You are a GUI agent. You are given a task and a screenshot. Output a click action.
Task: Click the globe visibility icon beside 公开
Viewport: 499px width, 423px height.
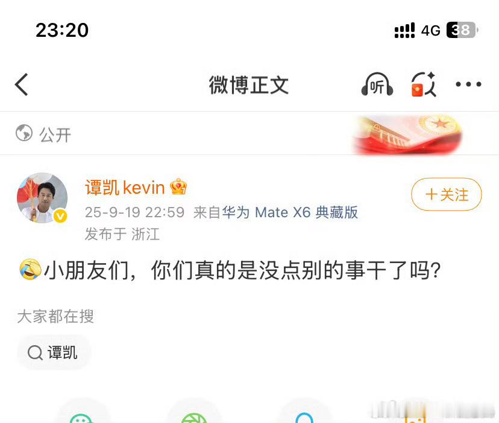tap(24, 133)
